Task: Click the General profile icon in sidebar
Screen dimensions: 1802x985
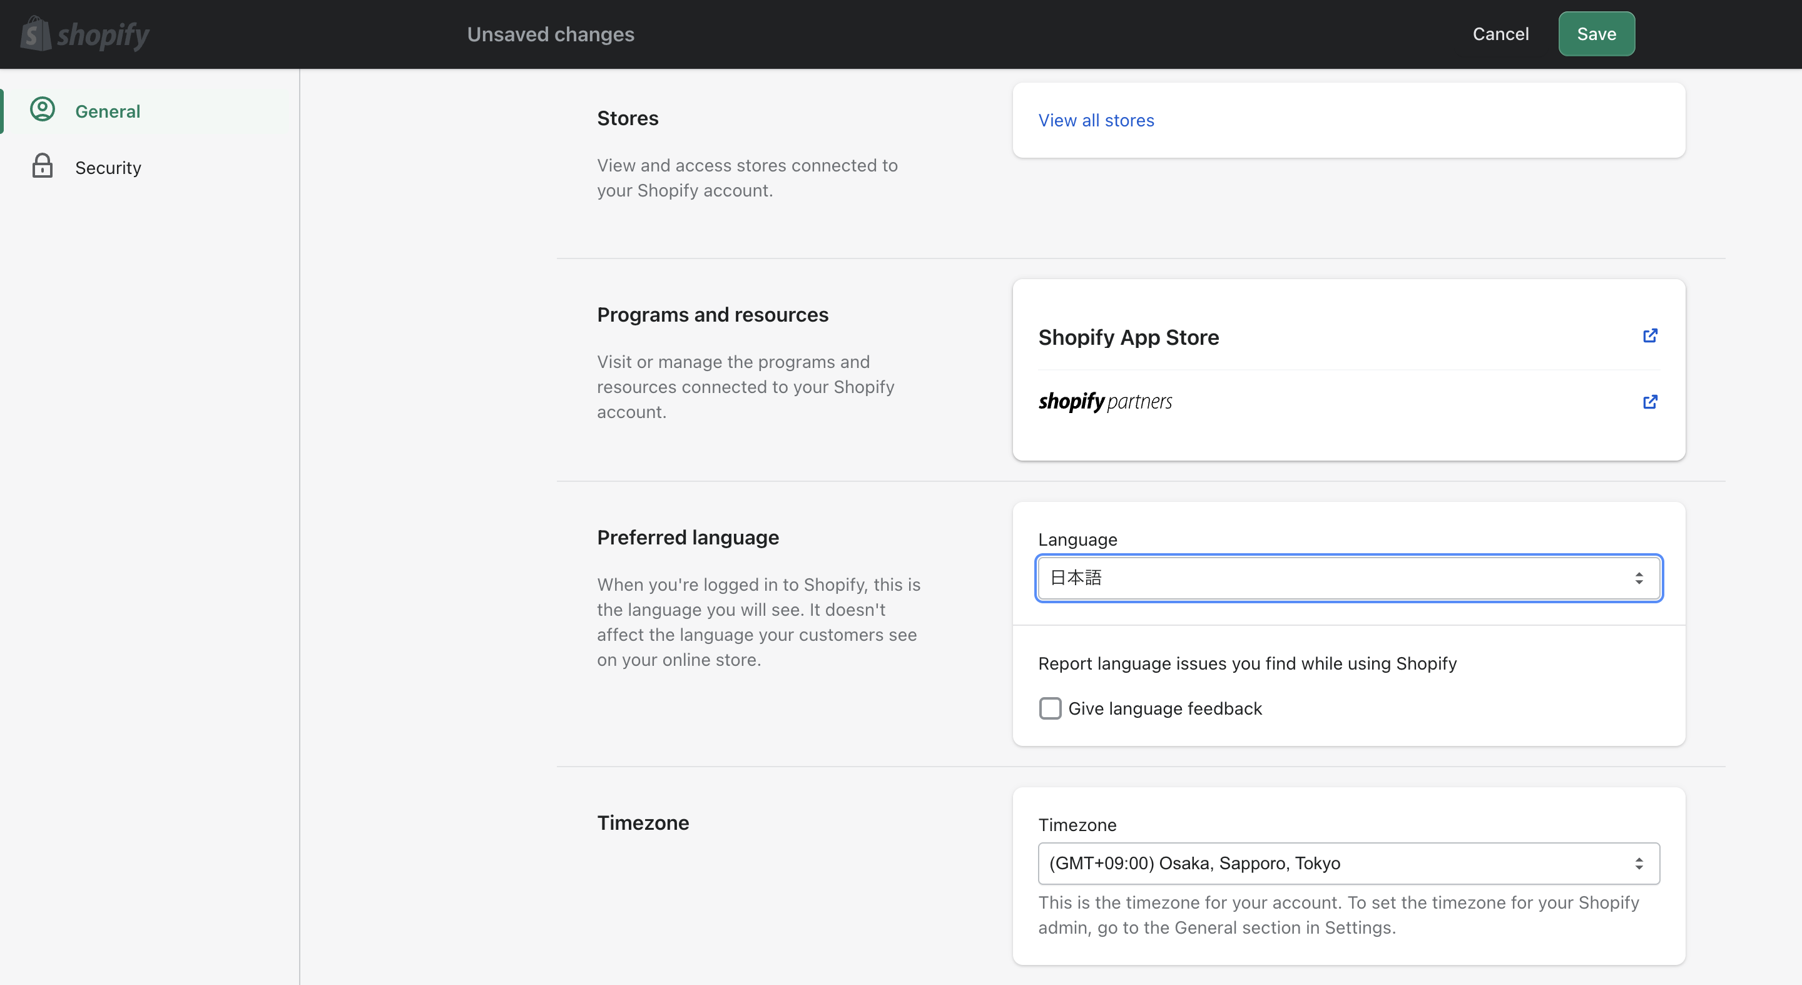Action: (x=43, y=110)
